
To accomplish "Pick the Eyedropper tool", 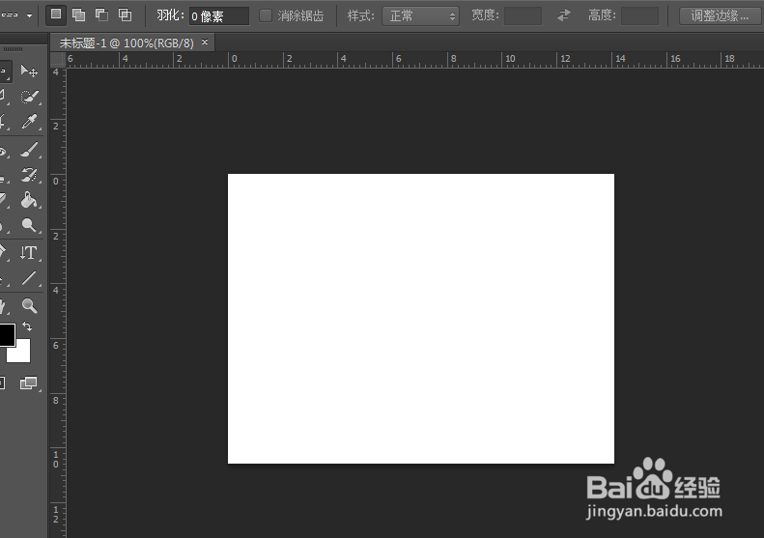I will (x=29, y=122).
